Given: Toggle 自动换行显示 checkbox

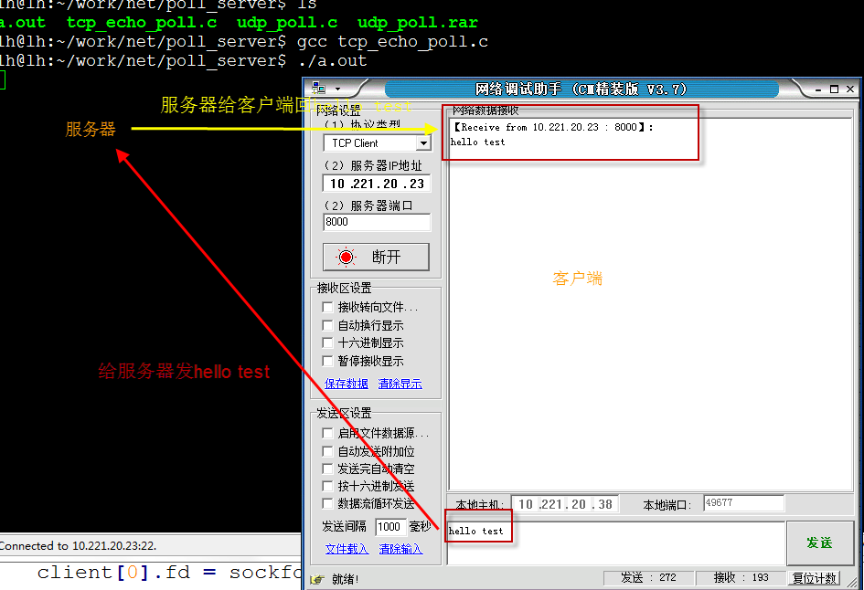Looking at the screenshot, I should click(x=327, y=325).
